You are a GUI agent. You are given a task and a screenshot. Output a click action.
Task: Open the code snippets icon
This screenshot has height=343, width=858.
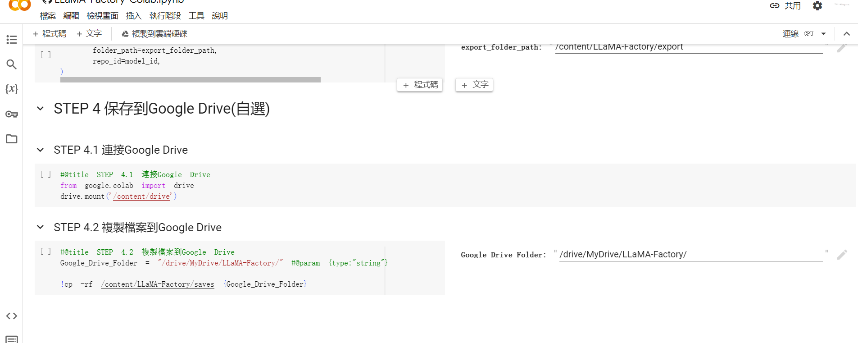coord(12,316)
